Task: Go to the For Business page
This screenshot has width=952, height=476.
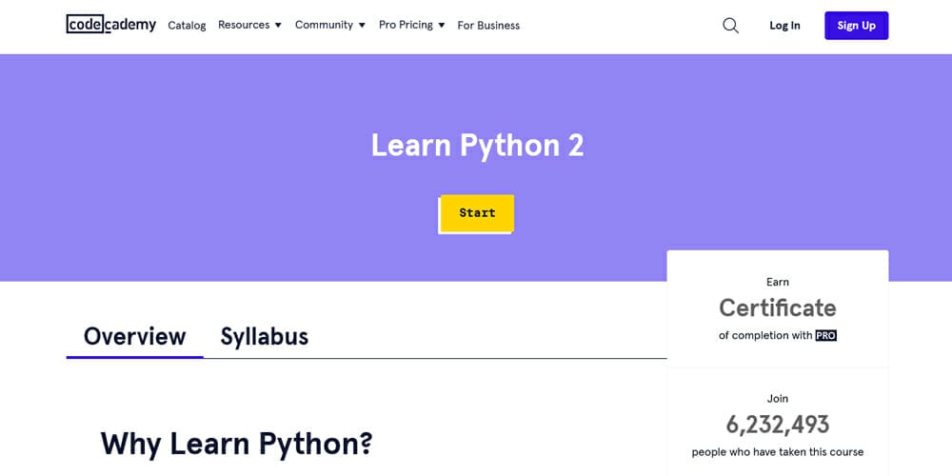Action: (x=488, y=26)
